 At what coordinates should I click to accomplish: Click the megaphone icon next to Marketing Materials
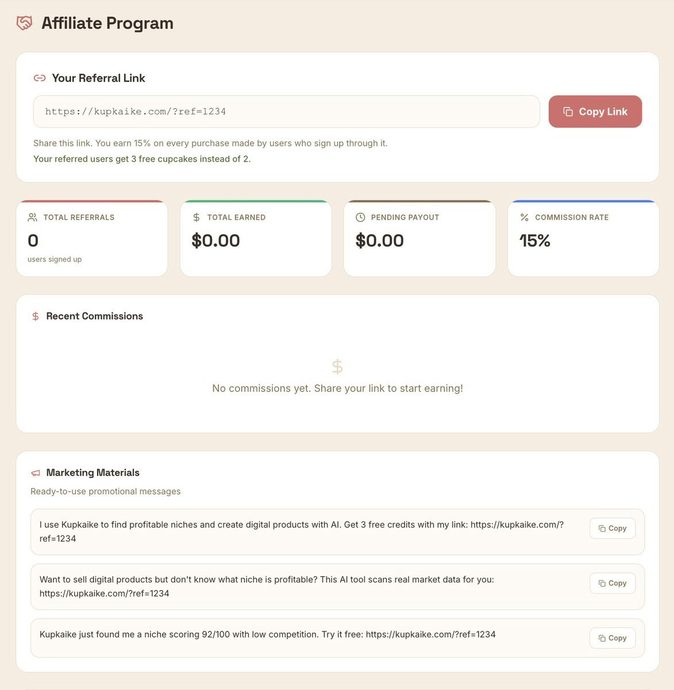(x=35, y=473)
